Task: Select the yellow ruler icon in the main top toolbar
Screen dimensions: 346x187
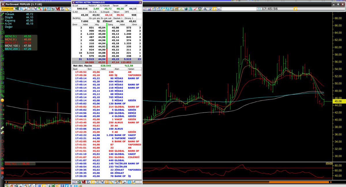Action: tap(67, 9)
